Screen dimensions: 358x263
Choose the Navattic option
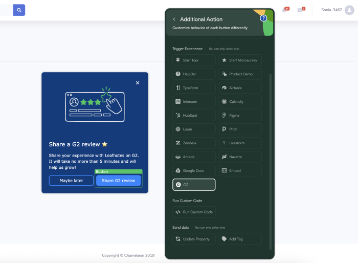(240, 157)
